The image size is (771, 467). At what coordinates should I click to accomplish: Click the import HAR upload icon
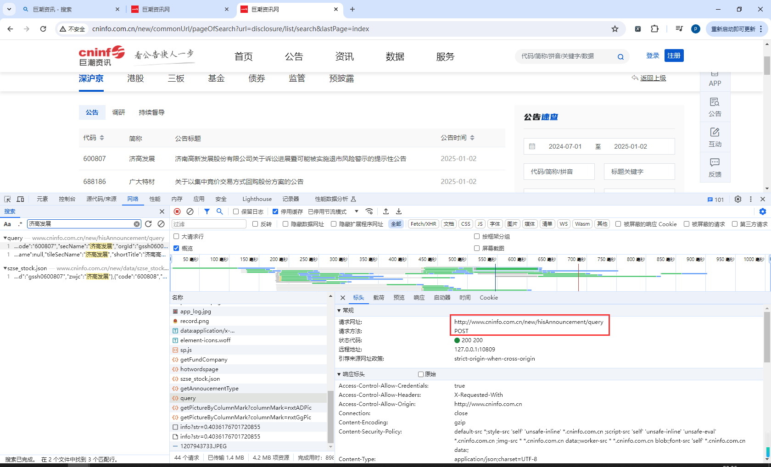tap(386, 211)
